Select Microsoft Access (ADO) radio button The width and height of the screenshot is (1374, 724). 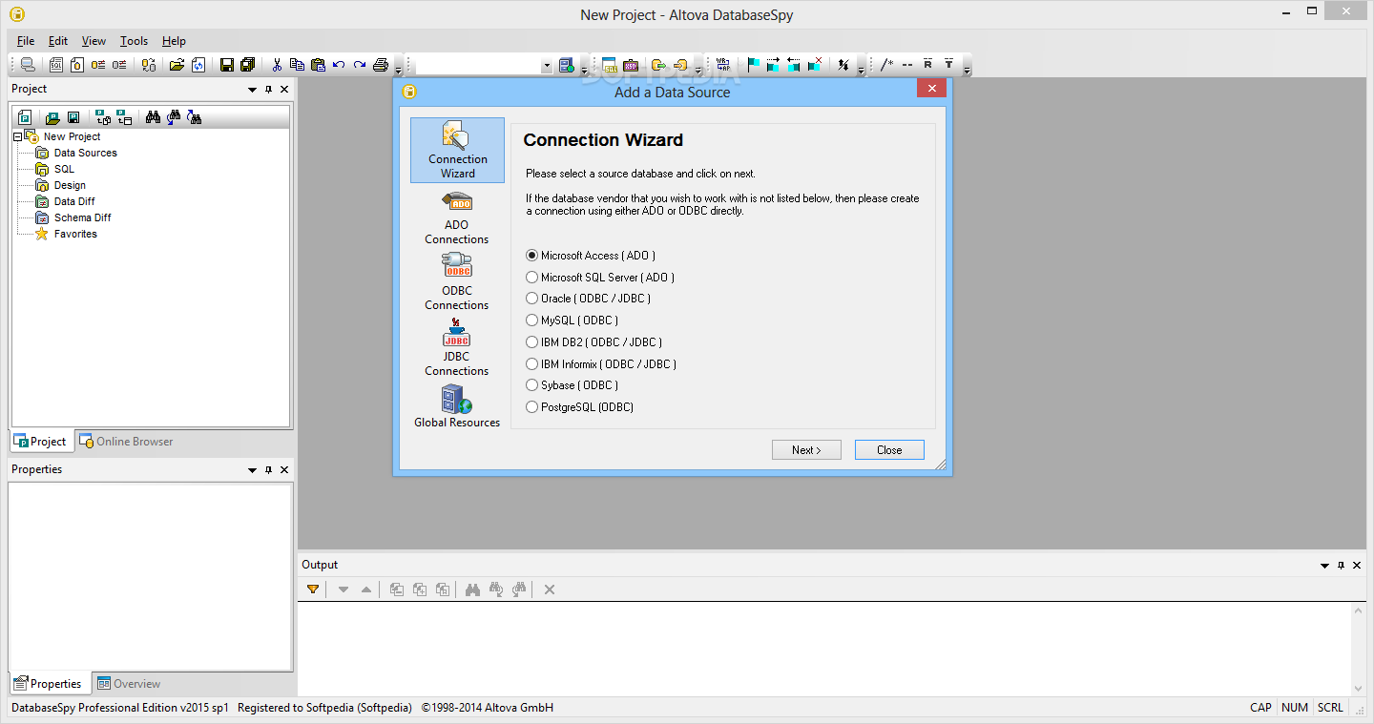point(532,256)
